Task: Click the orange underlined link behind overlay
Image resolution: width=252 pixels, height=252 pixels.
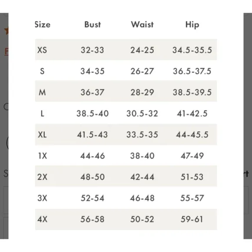Action: click(x=6, y=51)
